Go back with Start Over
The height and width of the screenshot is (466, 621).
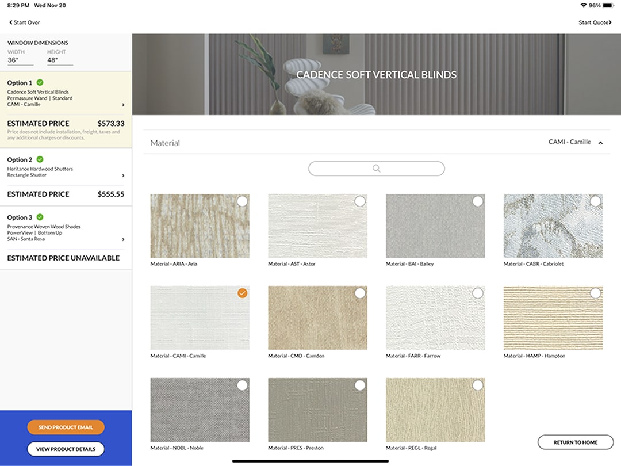[25, 22]
